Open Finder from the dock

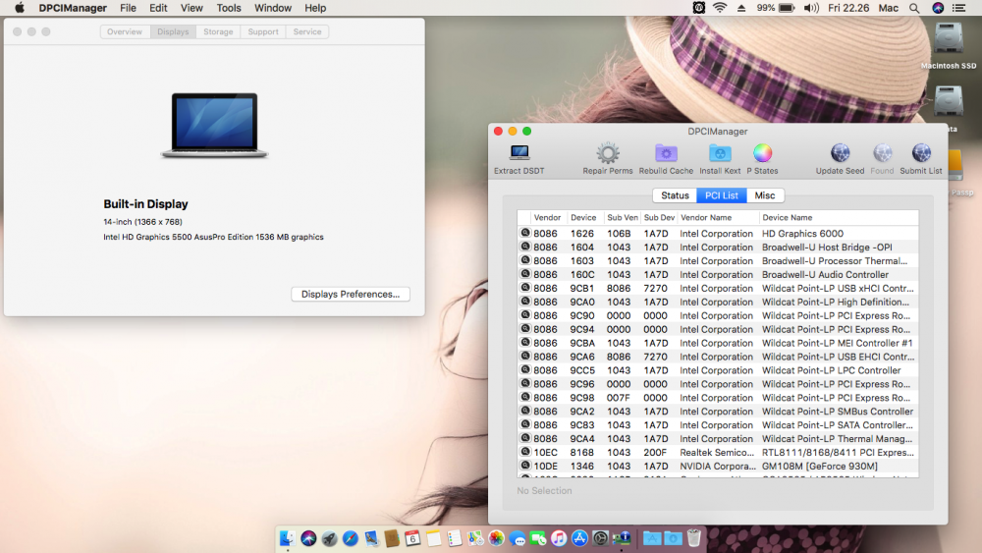tap(288, 538)
